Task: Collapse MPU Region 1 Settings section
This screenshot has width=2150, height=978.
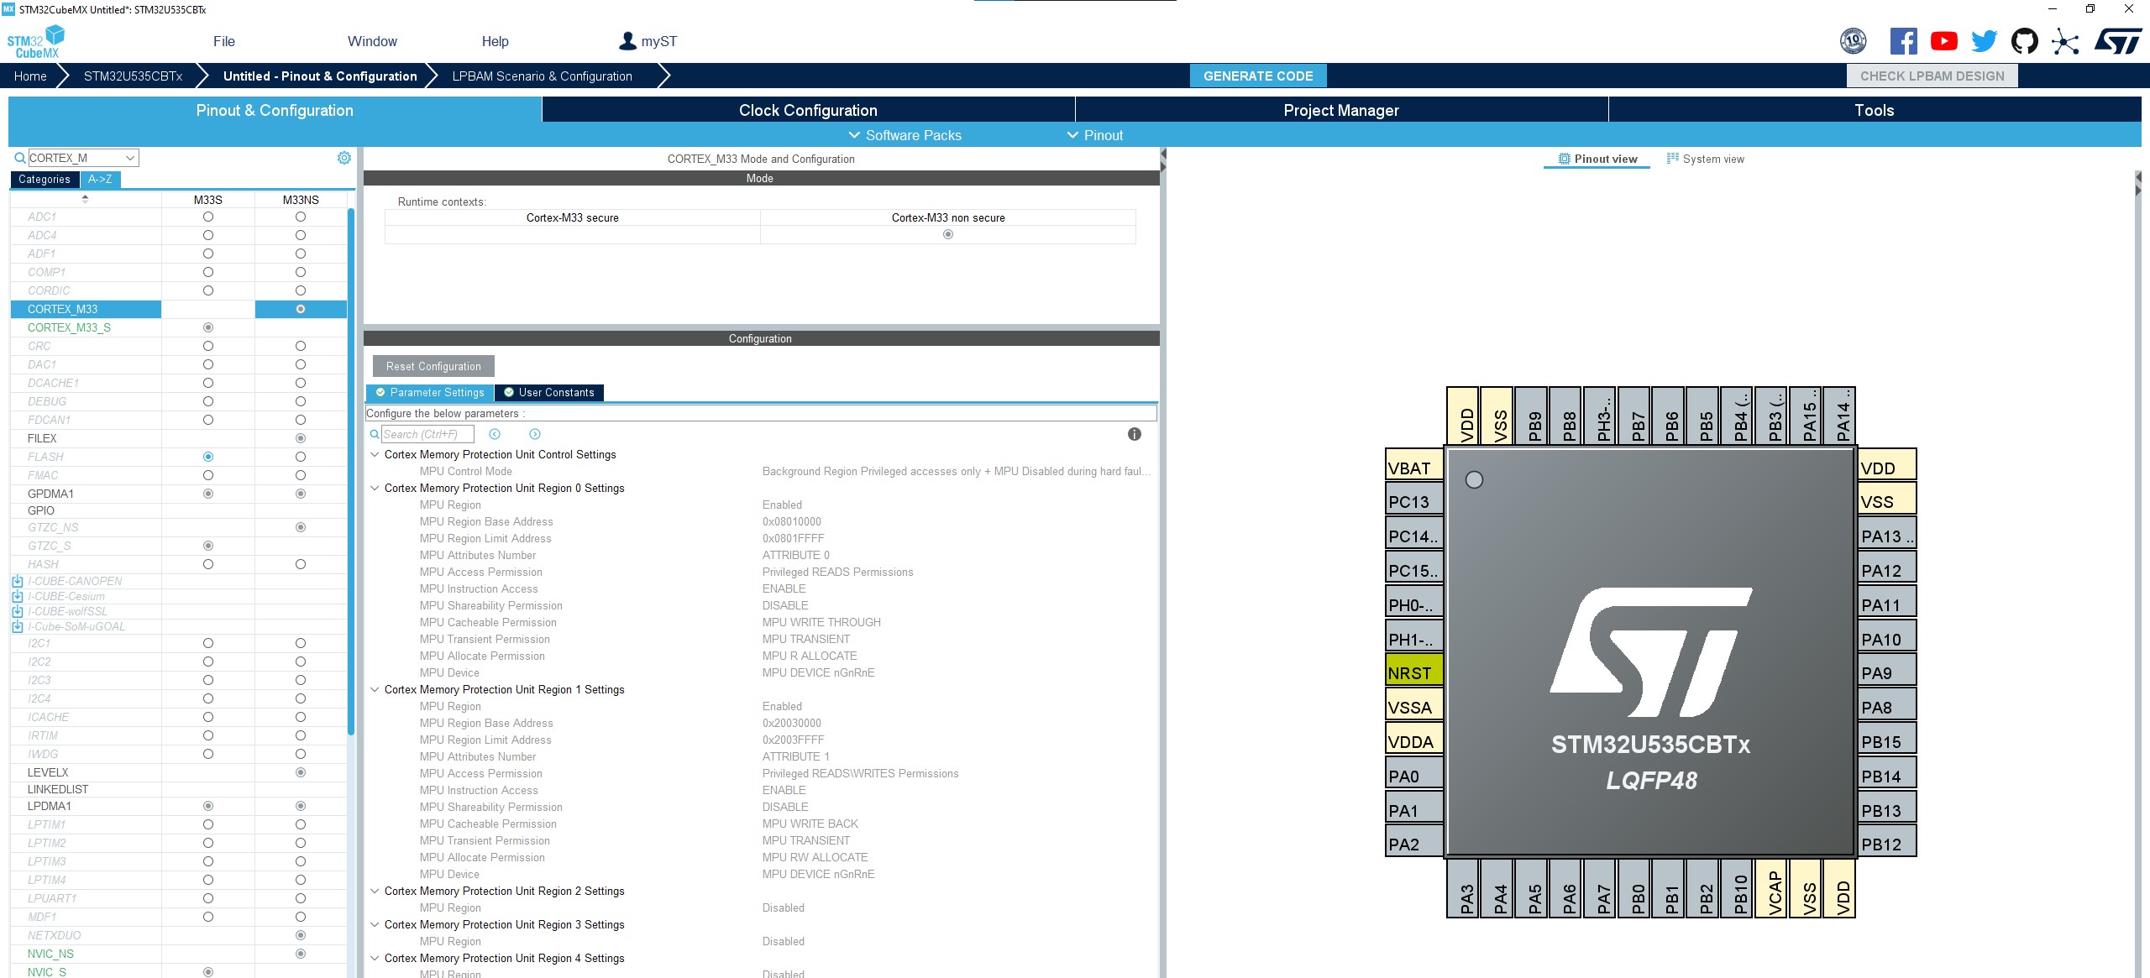Action: 375,689
